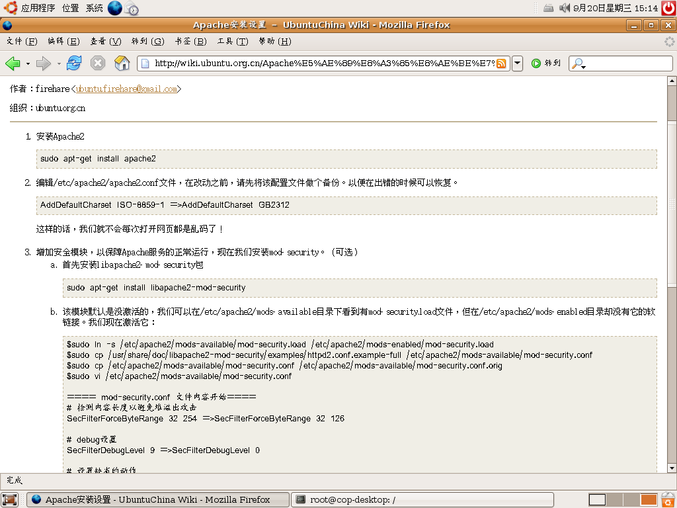Click the scrollbar down arrow
The width and height of the screenshot is (677, 508).
[672, 468]
